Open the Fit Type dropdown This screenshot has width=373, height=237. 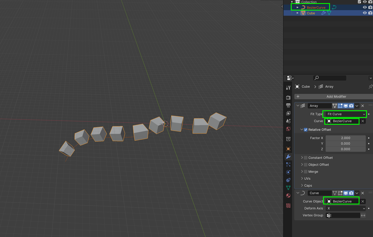tap(345, 114)
